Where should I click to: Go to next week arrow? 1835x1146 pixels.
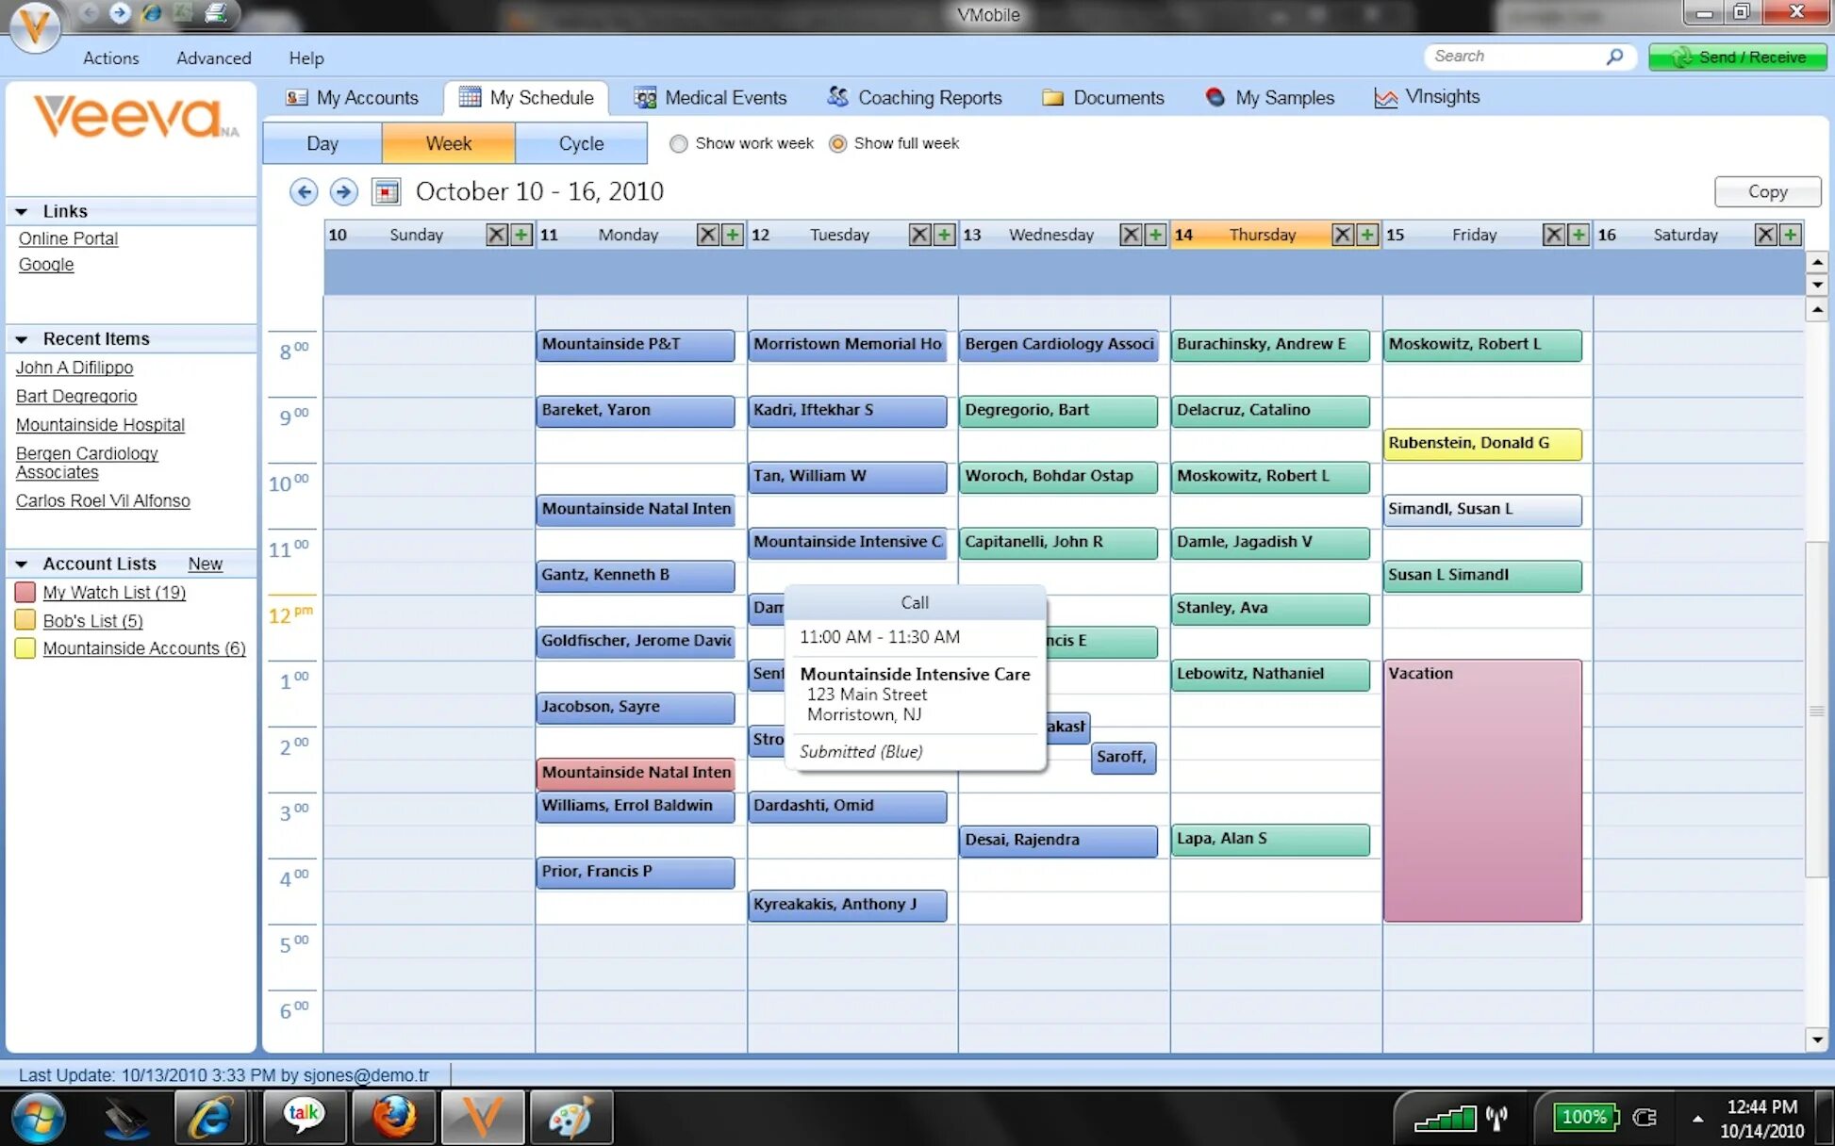tap(343, 192)
